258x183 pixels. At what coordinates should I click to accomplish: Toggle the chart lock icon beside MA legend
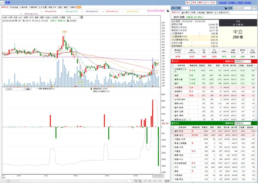click(x=167, y=11)
